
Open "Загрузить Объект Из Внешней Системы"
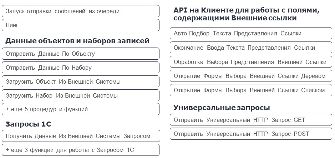80,82
